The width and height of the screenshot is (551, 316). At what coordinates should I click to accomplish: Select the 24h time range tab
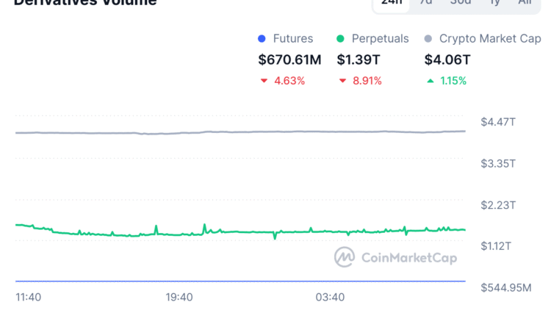tap(392, 2)
